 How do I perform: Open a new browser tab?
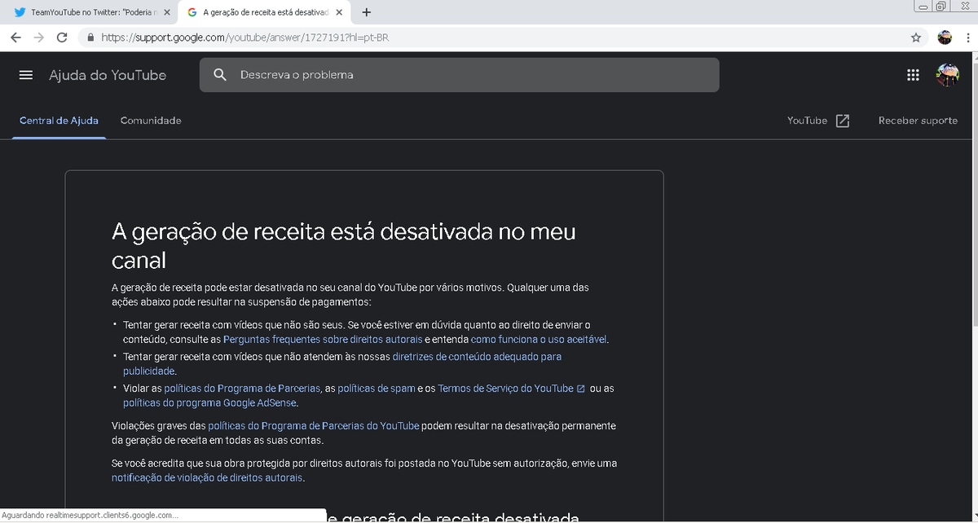coord(367,12)
